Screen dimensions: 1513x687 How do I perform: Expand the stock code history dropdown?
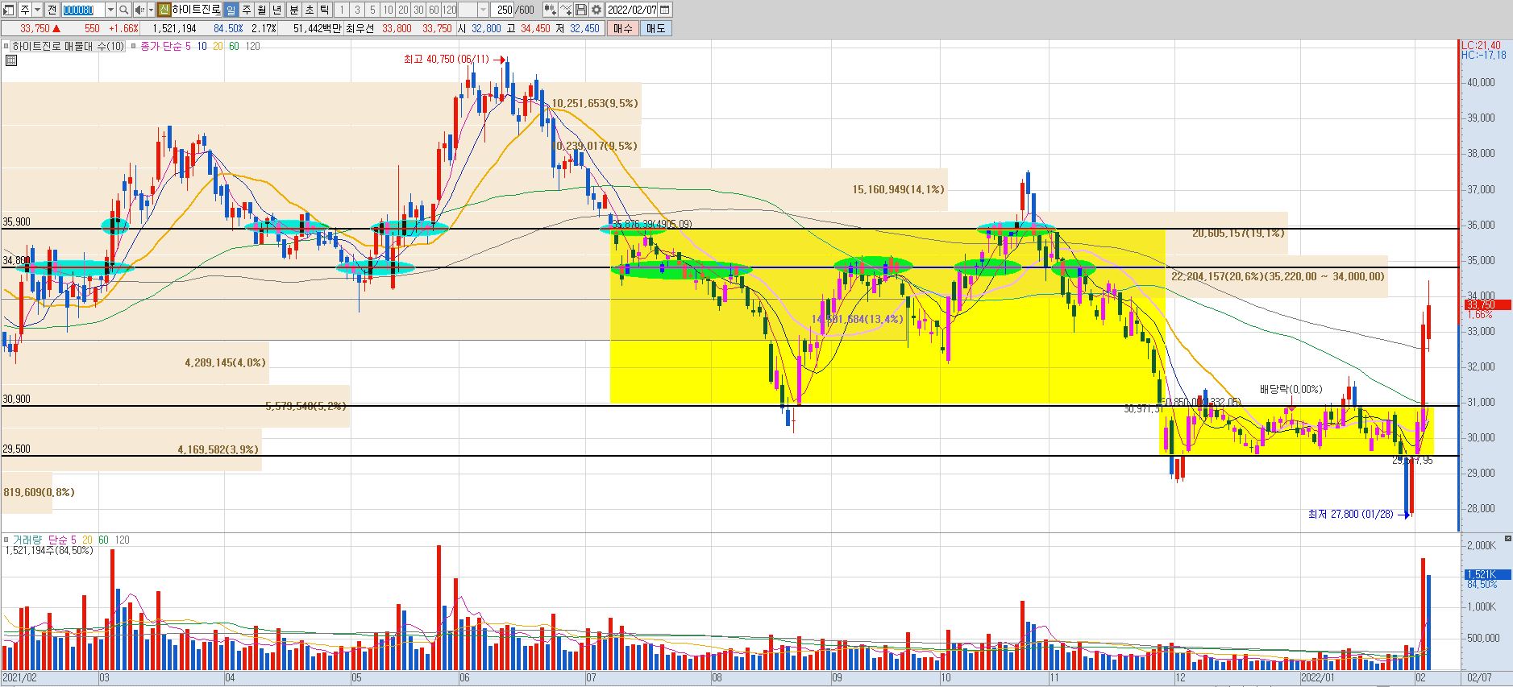[110, 10]
